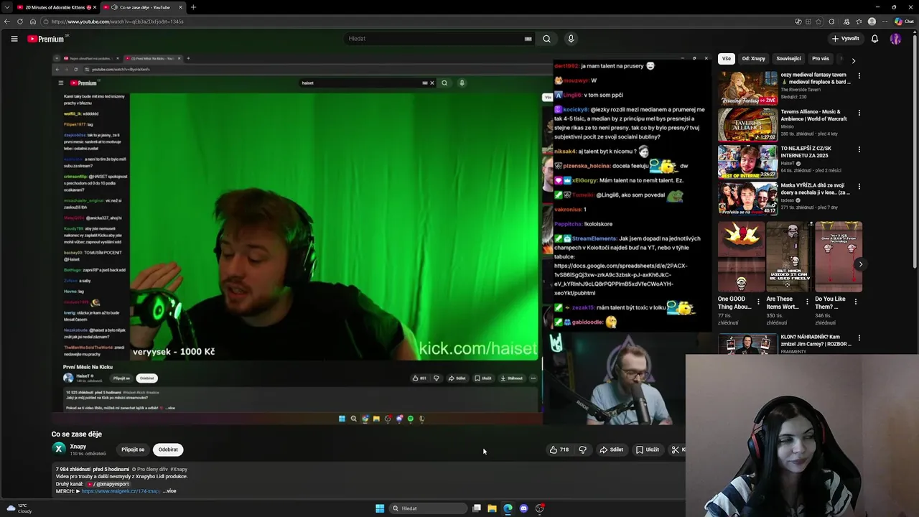
Task: Click the Windows taskbar Hledat search box
Action: tap(428, 508)
